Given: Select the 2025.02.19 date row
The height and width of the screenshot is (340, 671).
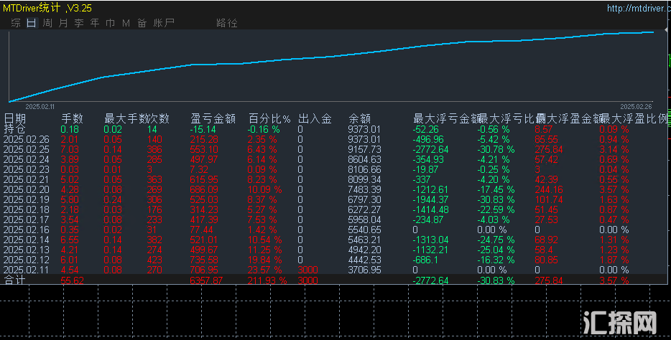Looking at the screenshot, I should [26, 199].
